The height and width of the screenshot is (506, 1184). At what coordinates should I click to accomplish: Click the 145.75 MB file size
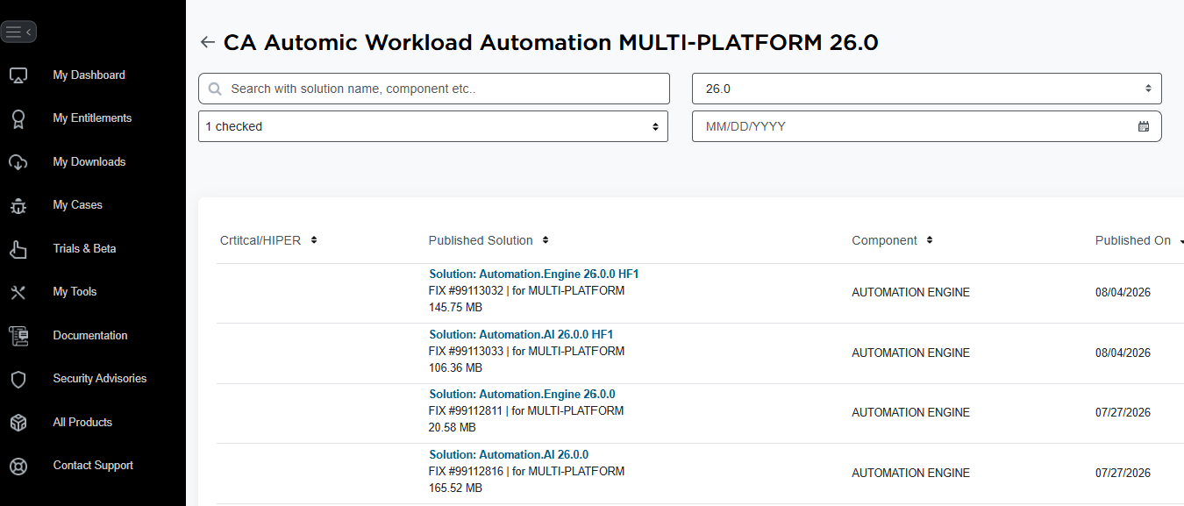(455, 308)
